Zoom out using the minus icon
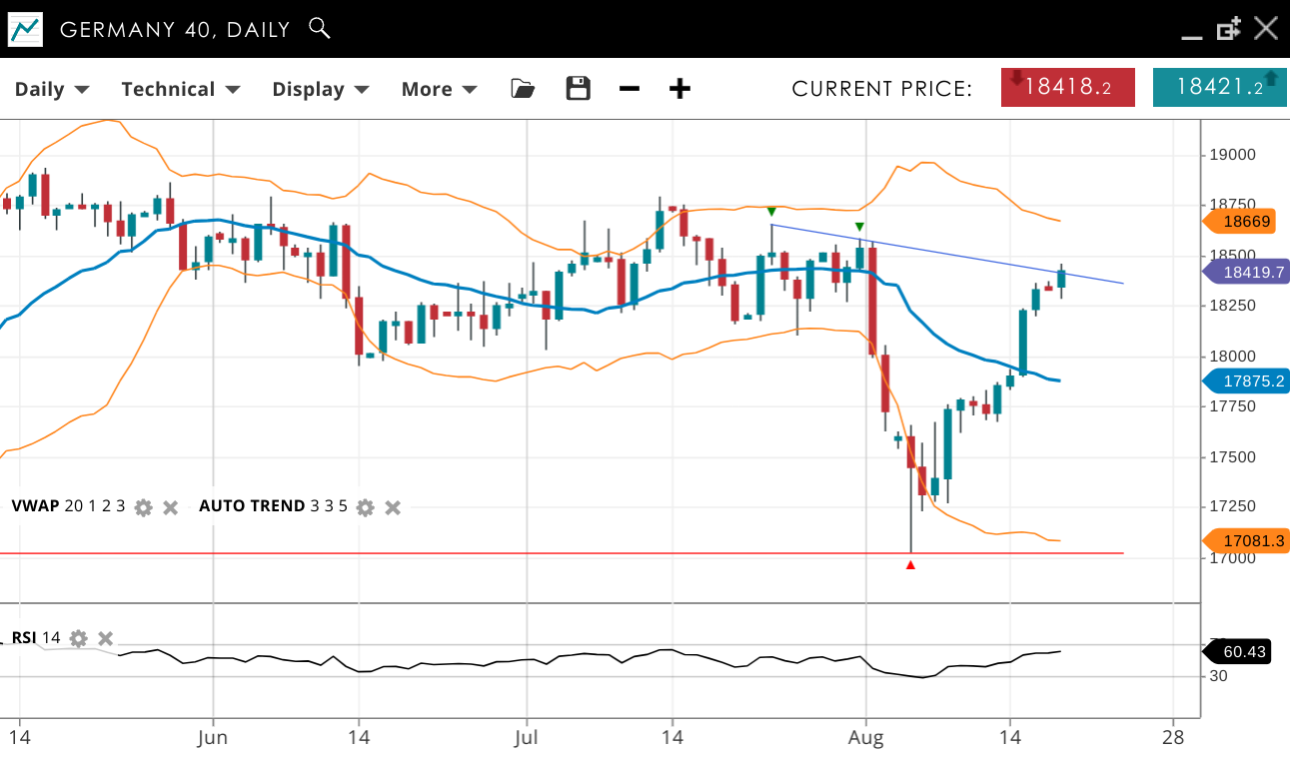This screenshot has width=1290, height=760. 629,89
